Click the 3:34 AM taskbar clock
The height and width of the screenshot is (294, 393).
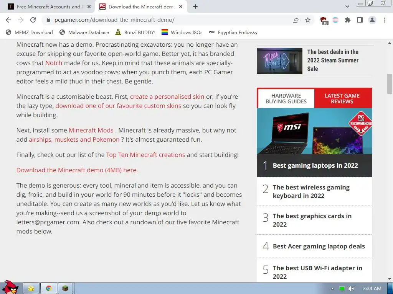coord(372,289)
